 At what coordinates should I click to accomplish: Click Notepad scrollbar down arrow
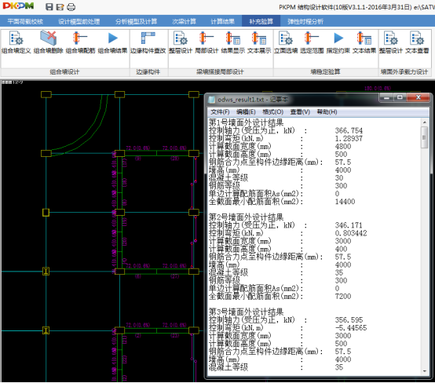(425, 371)
